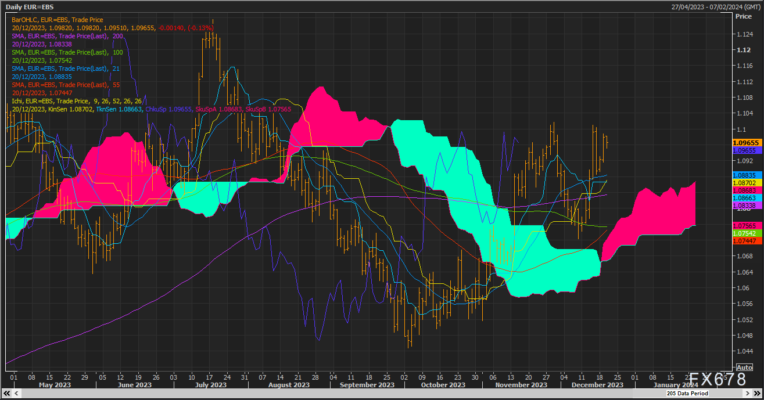
Task: Click the Auto scale button on price axis
Action: tap(744, 367)
